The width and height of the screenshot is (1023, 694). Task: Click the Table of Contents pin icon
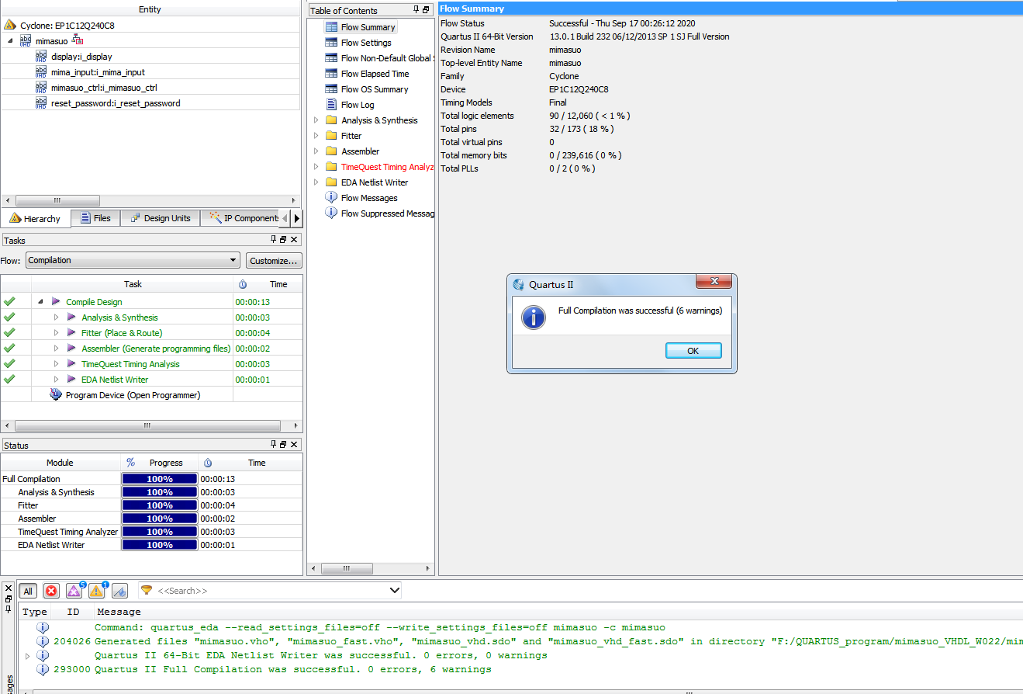click(x=416, y=10)
